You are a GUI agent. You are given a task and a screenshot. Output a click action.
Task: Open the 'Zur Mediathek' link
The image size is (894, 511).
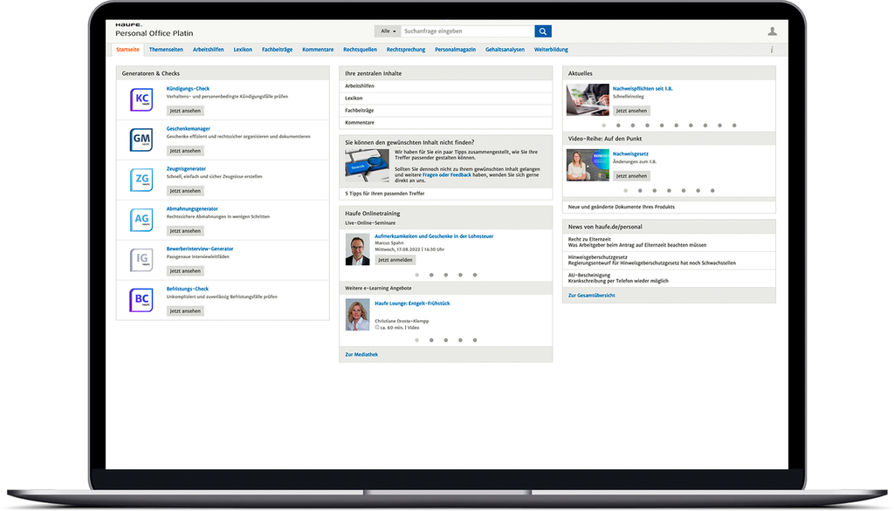pos(361,354)
